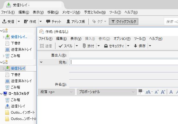
Task: Expand the 宛先 recipient type chevron
Action: coord(41,62)
